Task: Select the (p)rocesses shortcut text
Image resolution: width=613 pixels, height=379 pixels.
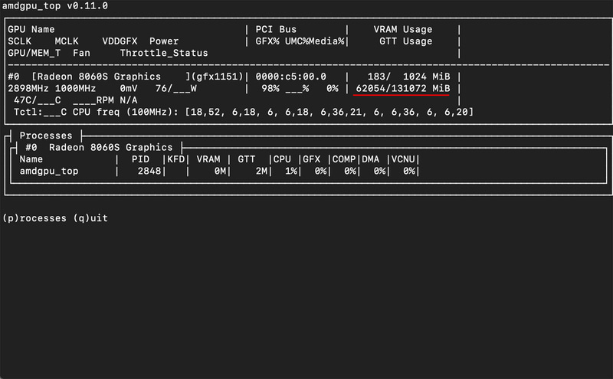Action: (x=34, y=218)
